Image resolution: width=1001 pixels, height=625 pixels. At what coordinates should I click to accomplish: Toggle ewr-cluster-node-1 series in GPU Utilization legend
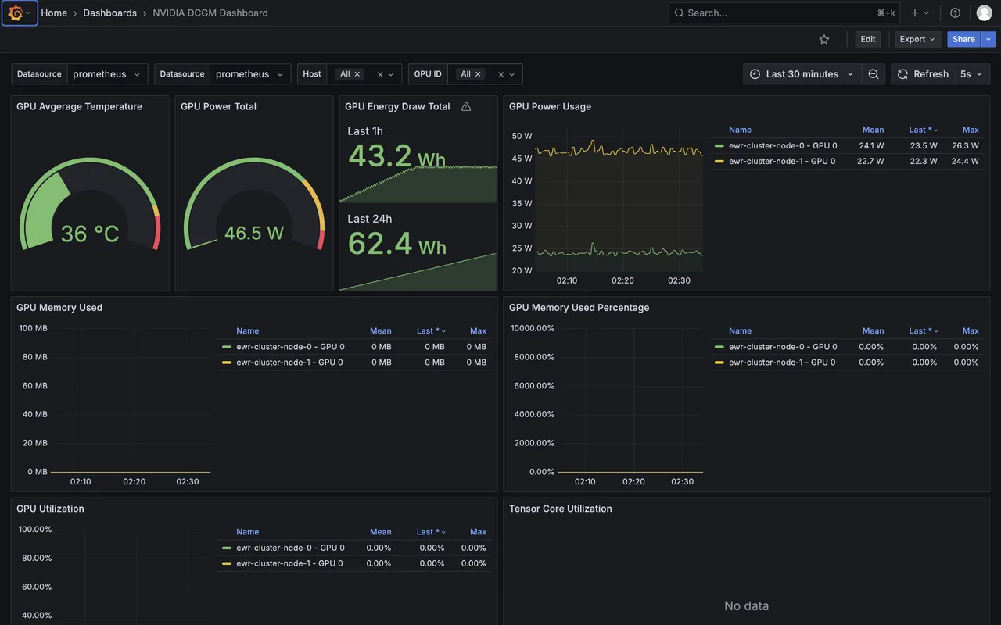[x=289, y=563]
